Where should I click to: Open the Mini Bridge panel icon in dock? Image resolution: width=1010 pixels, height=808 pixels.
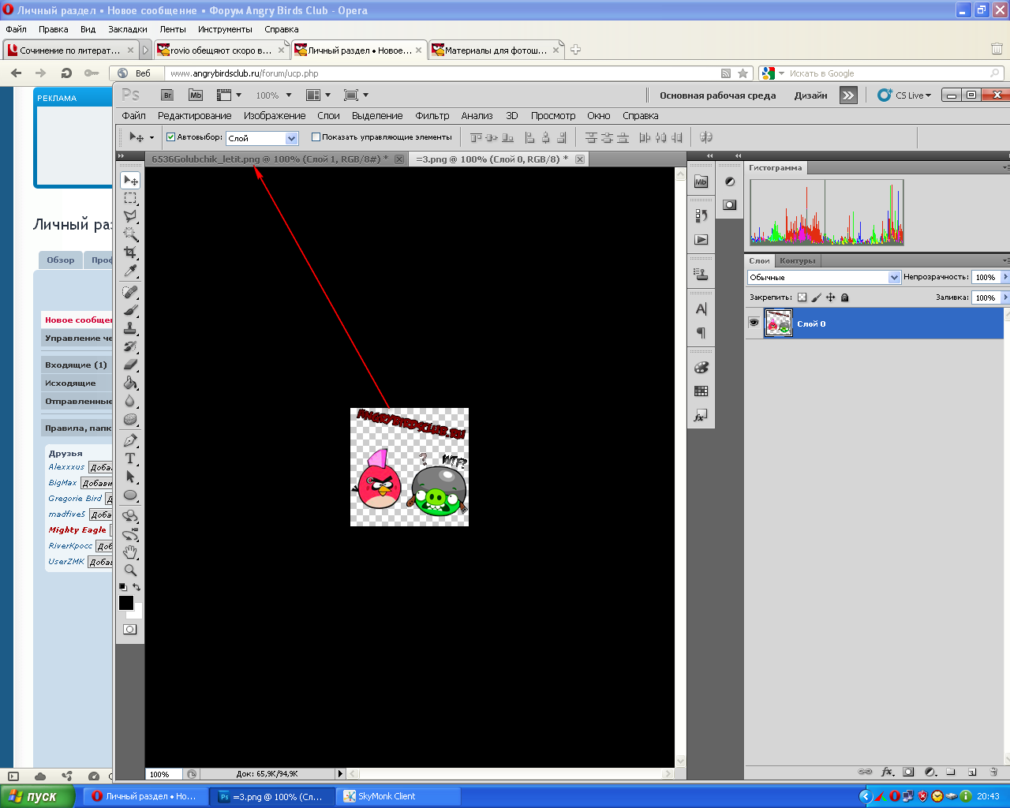pos(701,181)
